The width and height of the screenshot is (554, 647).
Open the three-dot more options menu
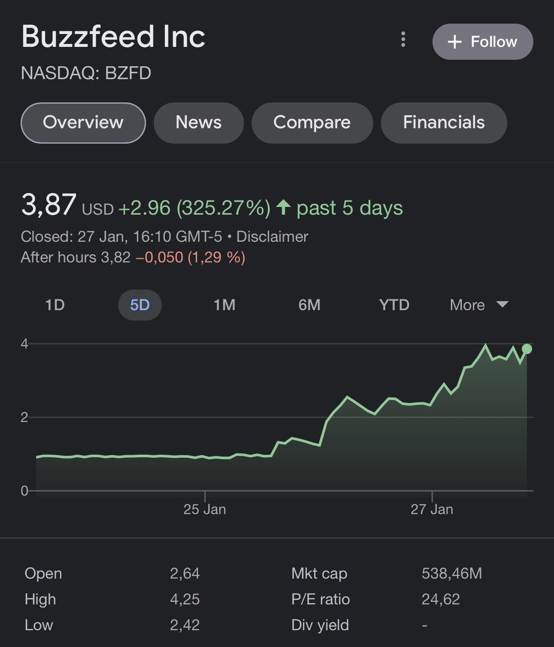click(x=403, y=39)
